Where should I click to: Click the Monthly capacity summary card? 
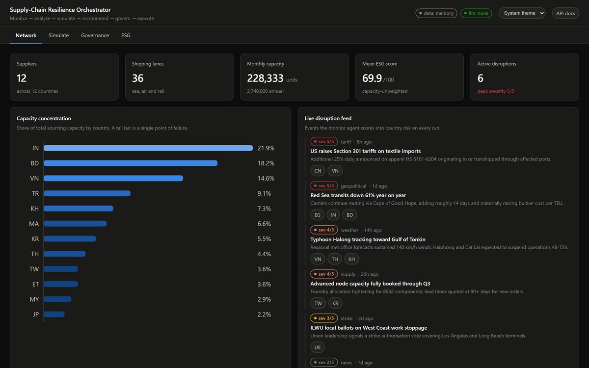[x=294, y=77]
